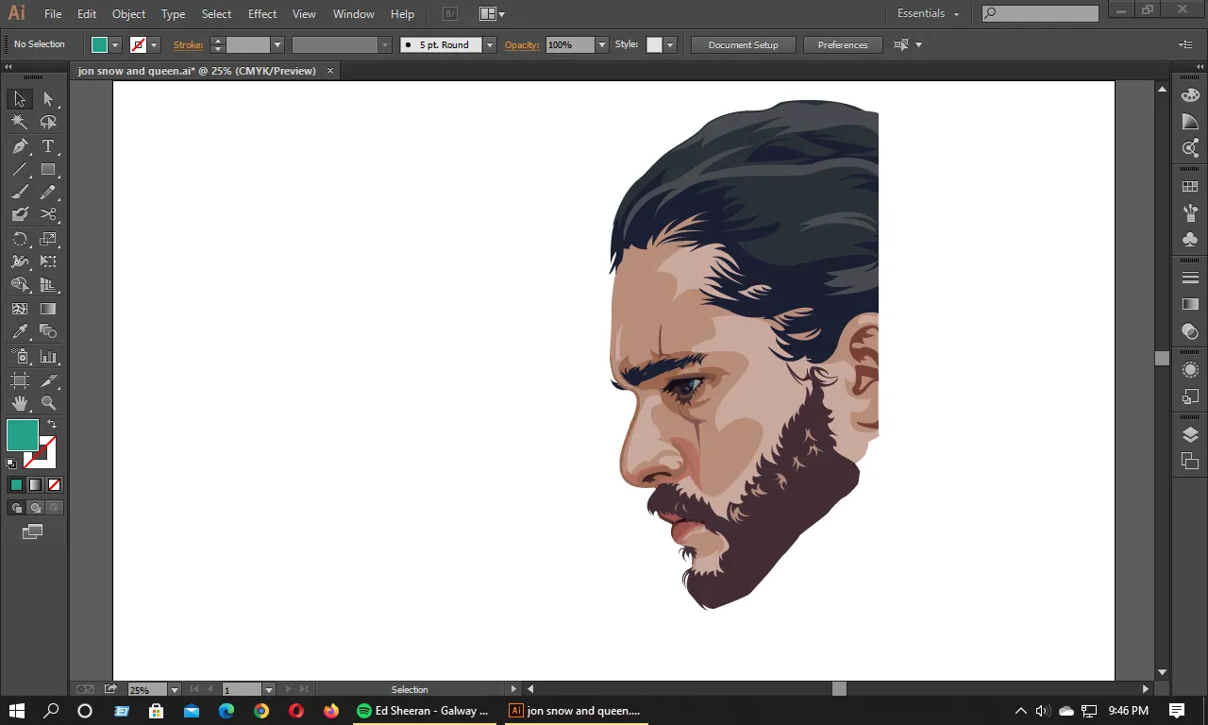Image resolution: width=1208 pixels, height=725 pixels.
Task: Select the Pen tool
Action: coord(19,146)
